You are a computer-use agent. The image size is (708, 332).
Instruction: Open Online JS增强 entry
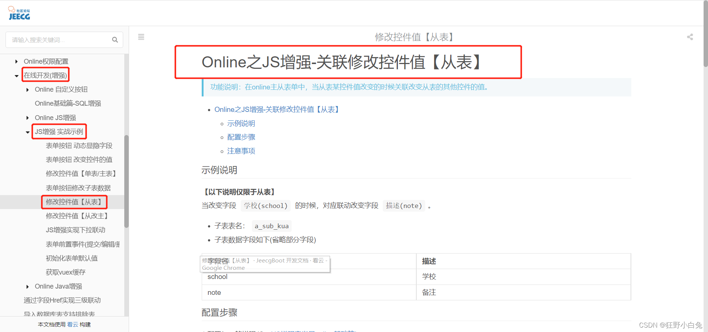click(x=55, y=118)
